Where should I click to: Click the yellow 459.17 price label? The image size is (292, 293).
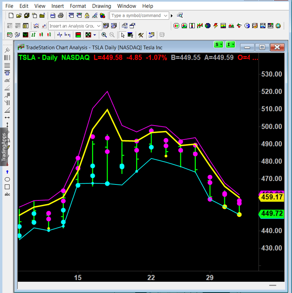[x=271, y=197]
